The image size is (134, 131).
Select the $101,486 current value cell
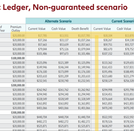pos(42,54)
